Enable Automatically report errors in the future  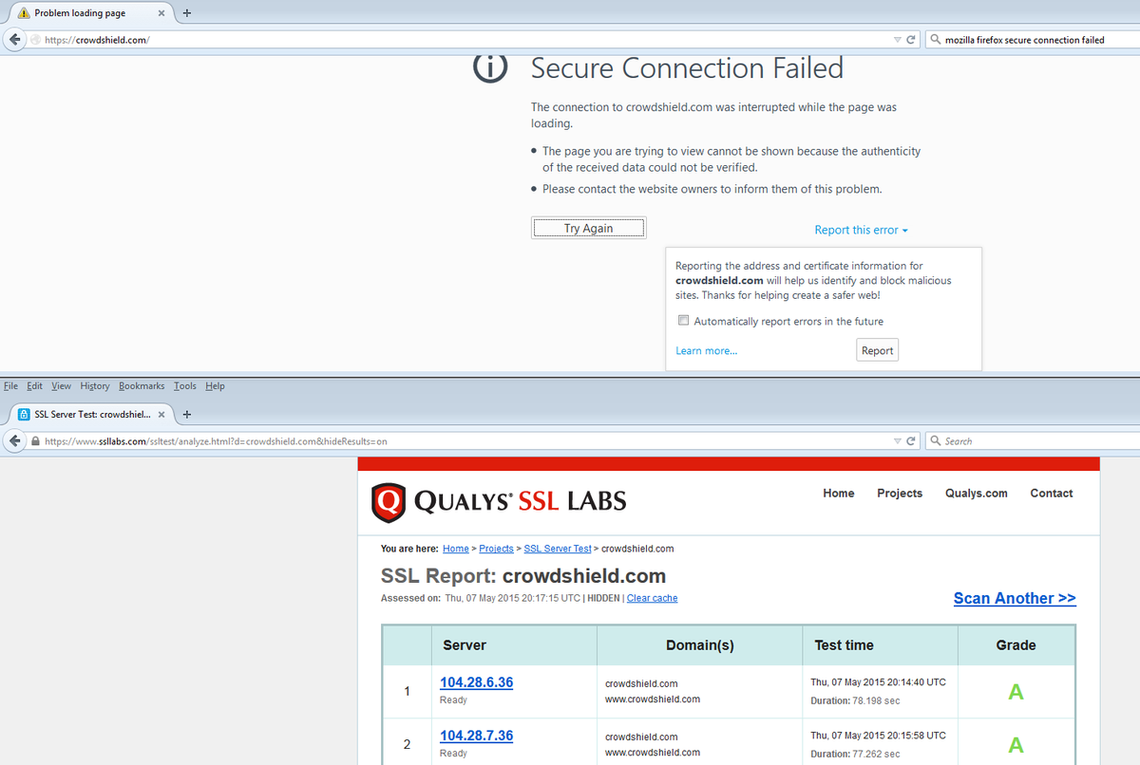coord(683,321)
